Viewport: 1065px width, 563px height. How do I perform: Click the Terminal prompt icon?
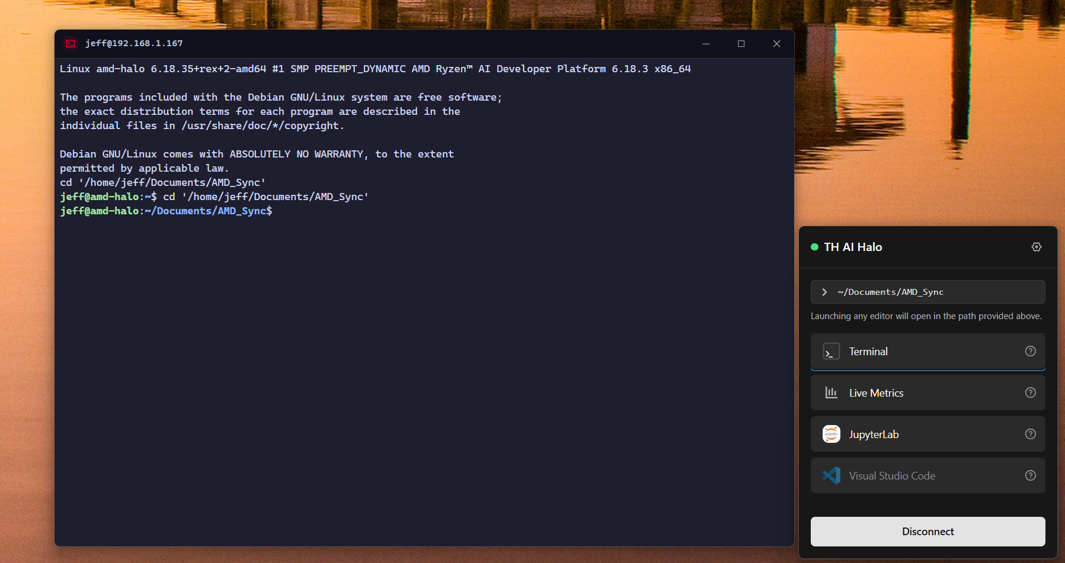pyautogui.click(x=831, y=352)
